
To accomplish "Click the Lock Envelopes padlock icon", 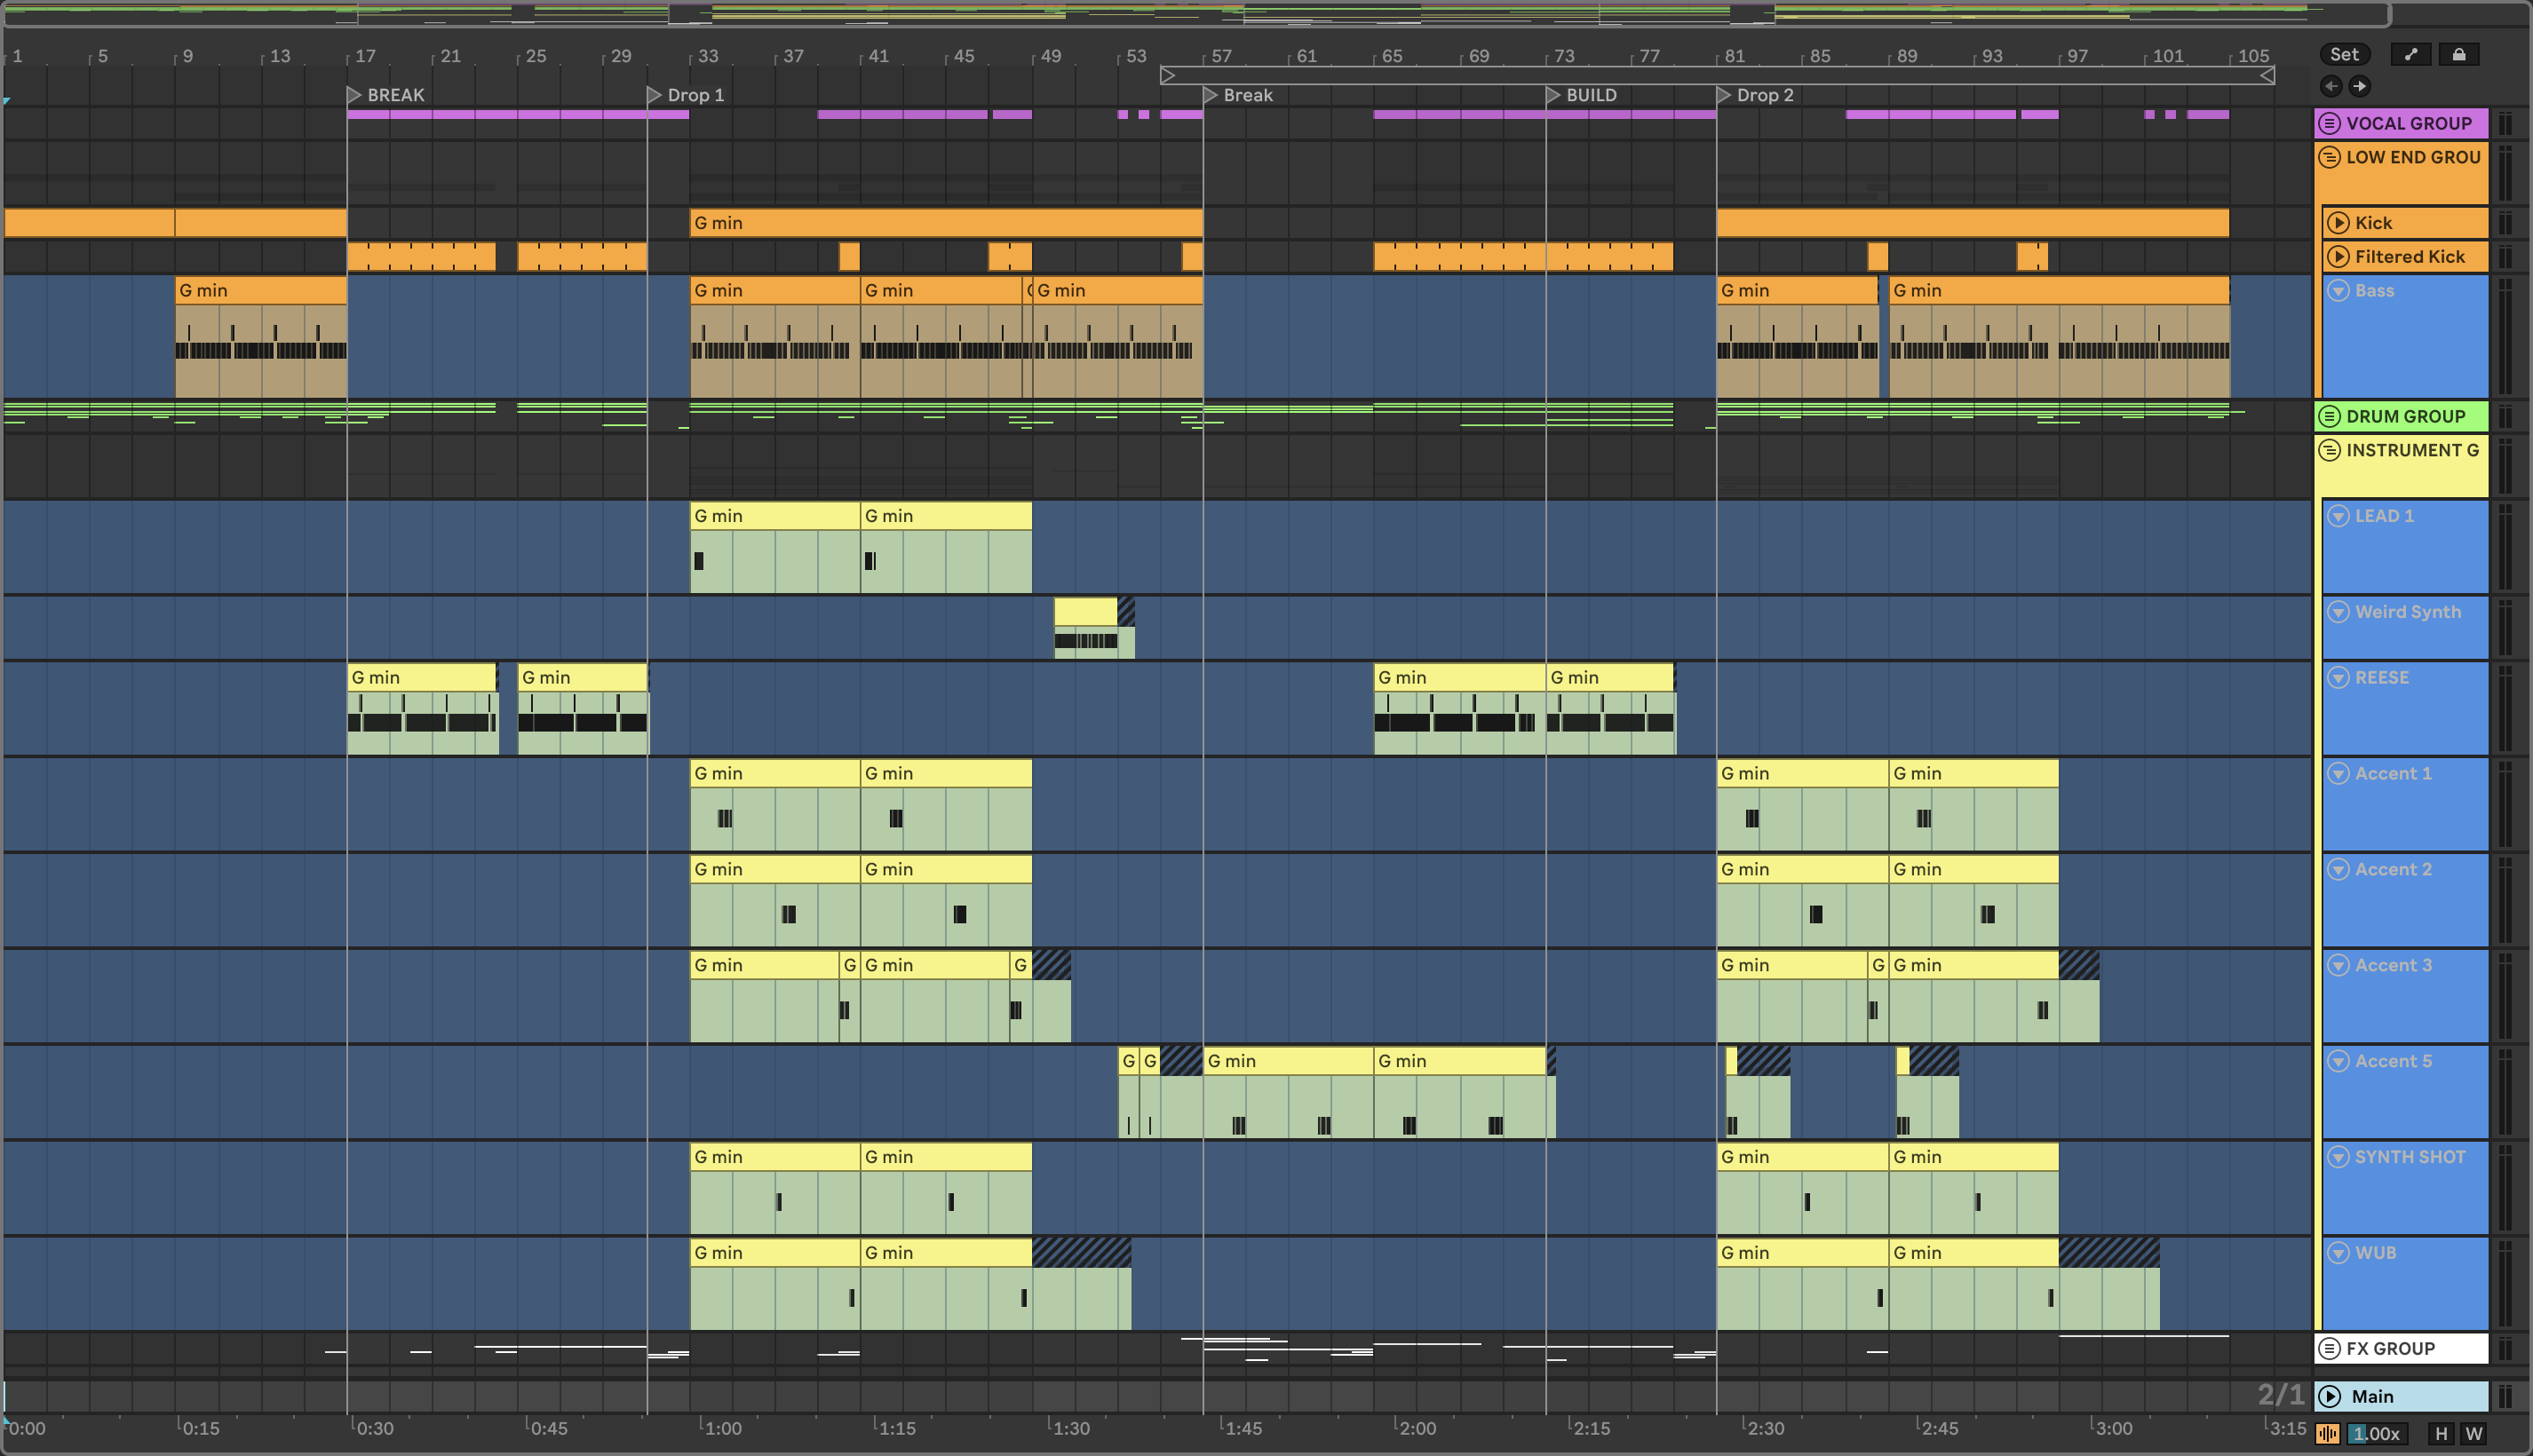I will [x=2458, y=55].
